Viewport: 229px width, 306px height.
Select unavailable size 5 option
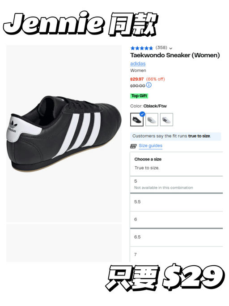tap(176, 185)
